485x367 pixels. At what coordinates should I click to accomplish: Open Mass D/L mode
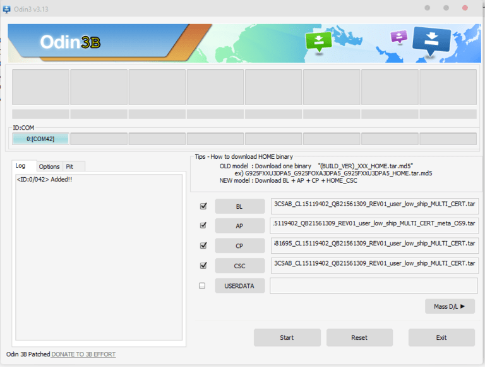click(x=450, y=306)
